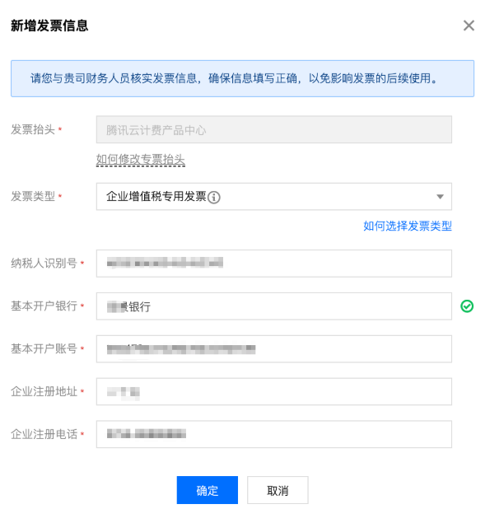Click the info icon beside 企业增值税专用发票
Viewport: 490px width, 509px height.
(x=214, y=197)
